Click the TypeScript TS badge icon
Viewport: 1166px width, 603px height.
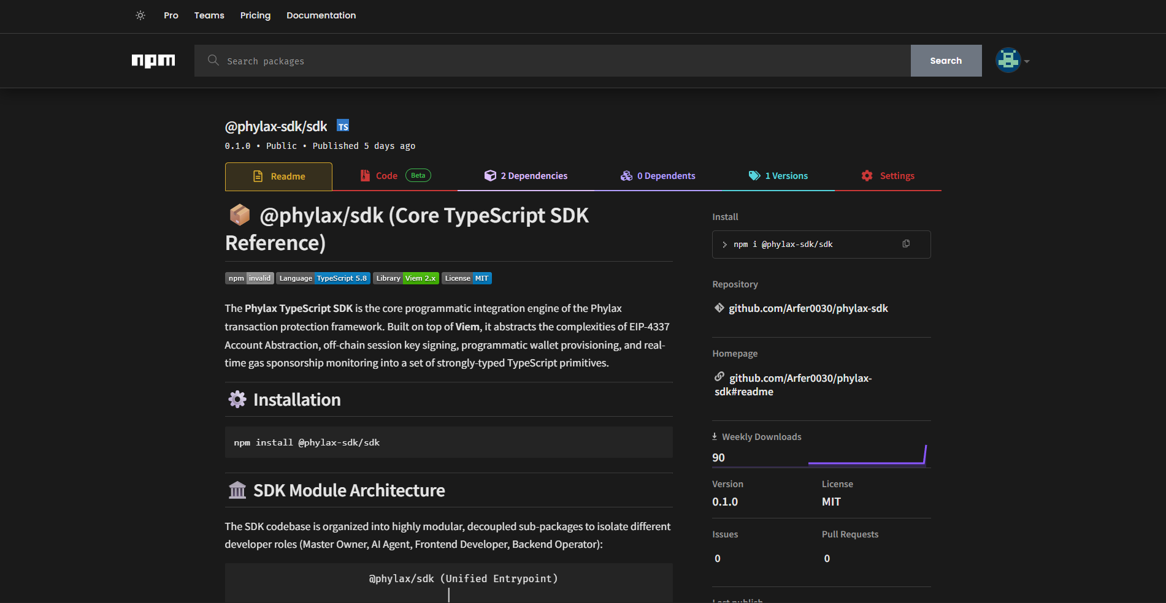click(343, 126)
